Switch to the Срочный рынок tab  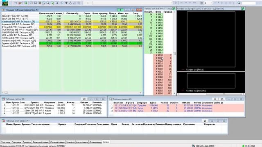[57, 142]
